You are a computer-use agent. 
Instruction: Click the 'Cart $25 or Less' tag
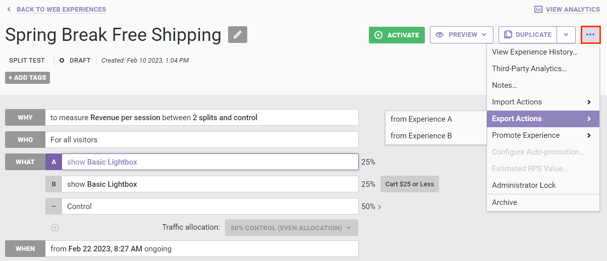409,184
